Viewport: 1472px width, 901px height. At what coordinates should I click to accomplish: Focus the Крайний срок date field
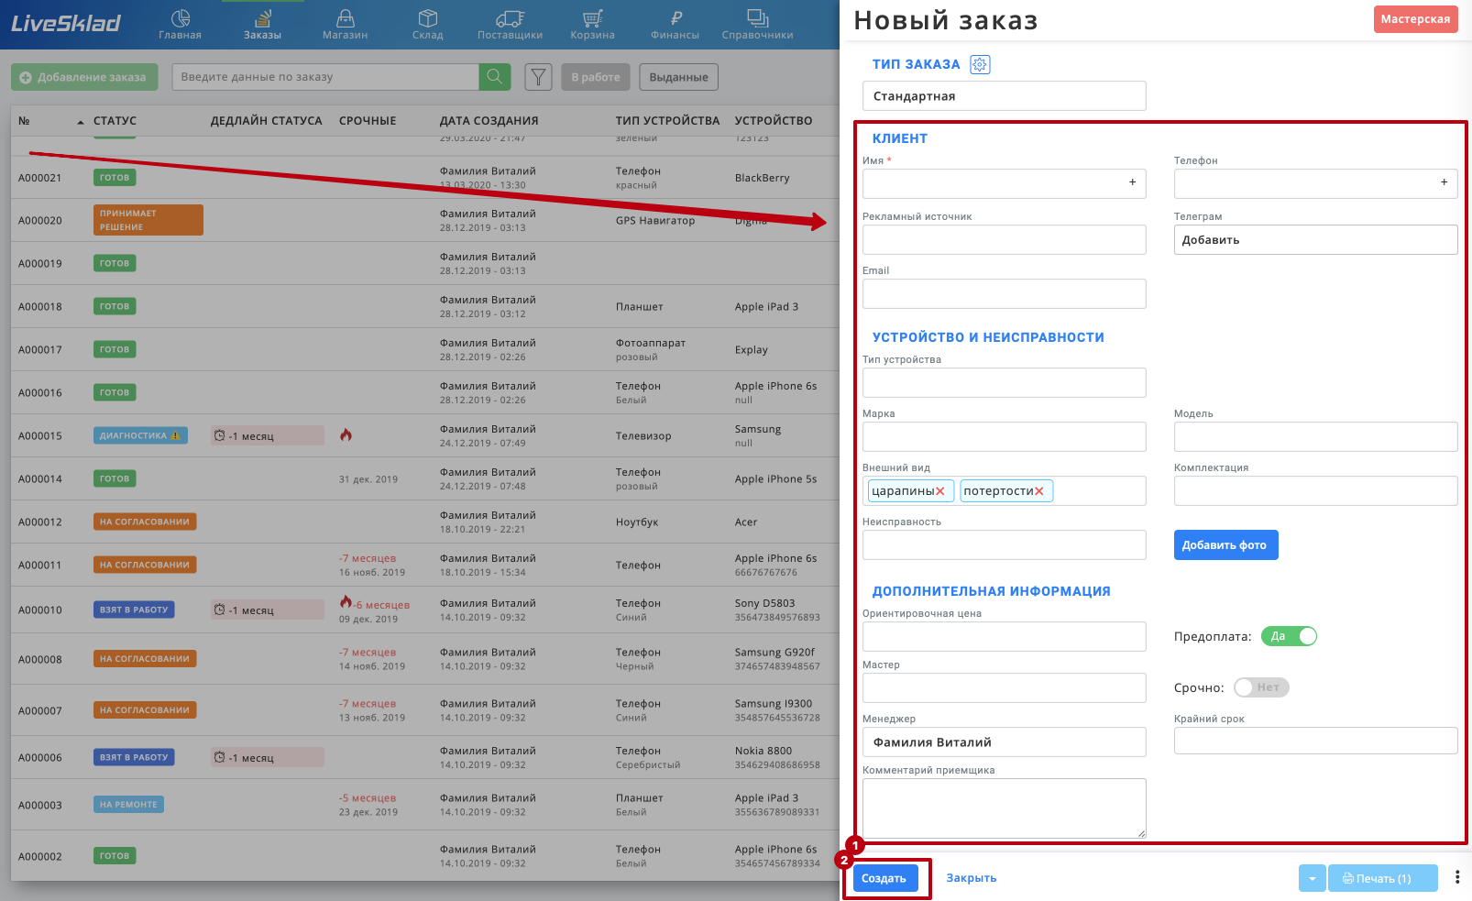click(x=1315, y=741)
